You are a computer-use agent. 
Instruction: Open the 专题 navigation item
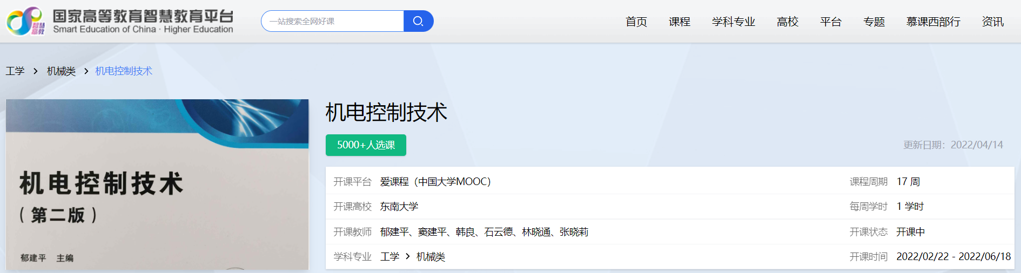point(874,22)
